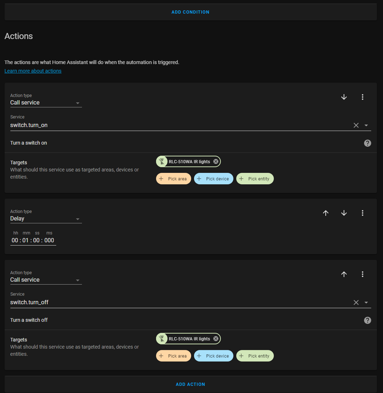Move the Delay action down
383x393 pixels.
tap(344, 213)
